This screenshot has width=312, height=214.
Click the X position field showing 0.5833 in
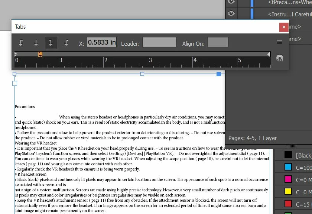(x=102, y=42)
